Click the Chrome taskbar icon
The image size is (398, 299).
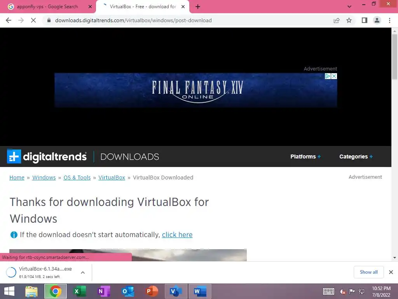(55, 291)
